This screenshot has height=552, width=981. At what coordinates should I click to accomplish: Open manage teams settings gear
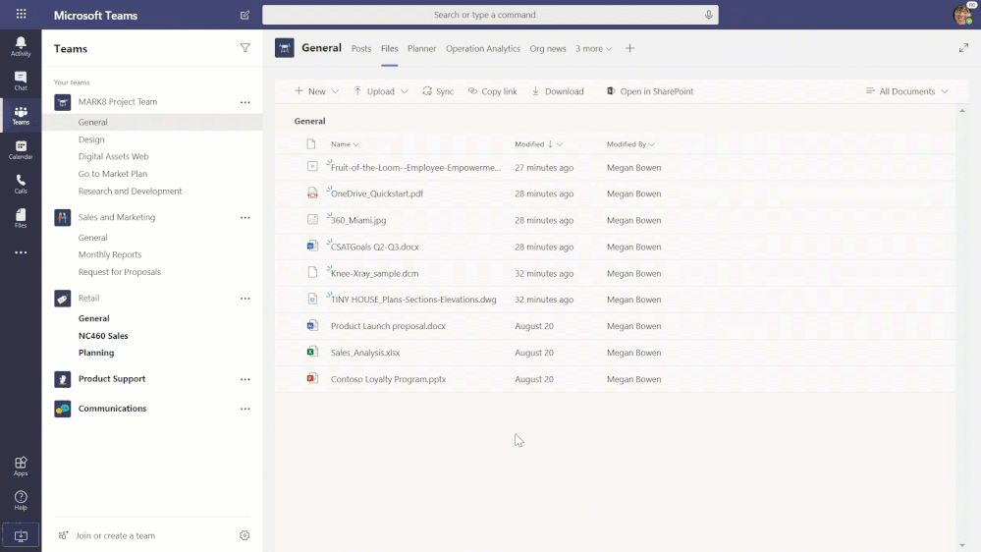coord(245,535)
